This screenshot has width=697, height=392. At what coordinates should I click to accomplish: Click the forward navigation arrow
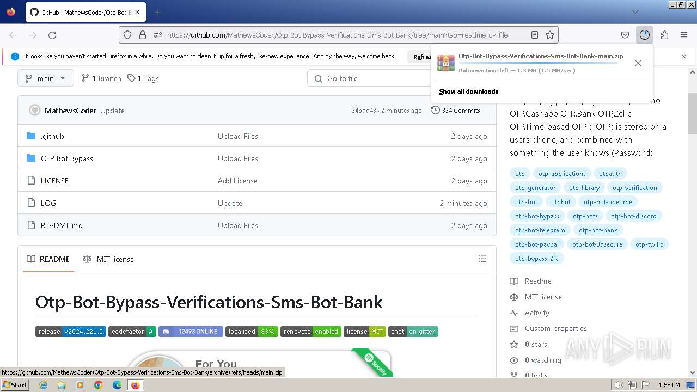pos(33,35)
